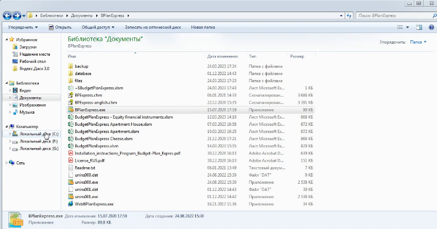Create a folder with Новая папка
The image size is (437, 229).
click(203, 27)
